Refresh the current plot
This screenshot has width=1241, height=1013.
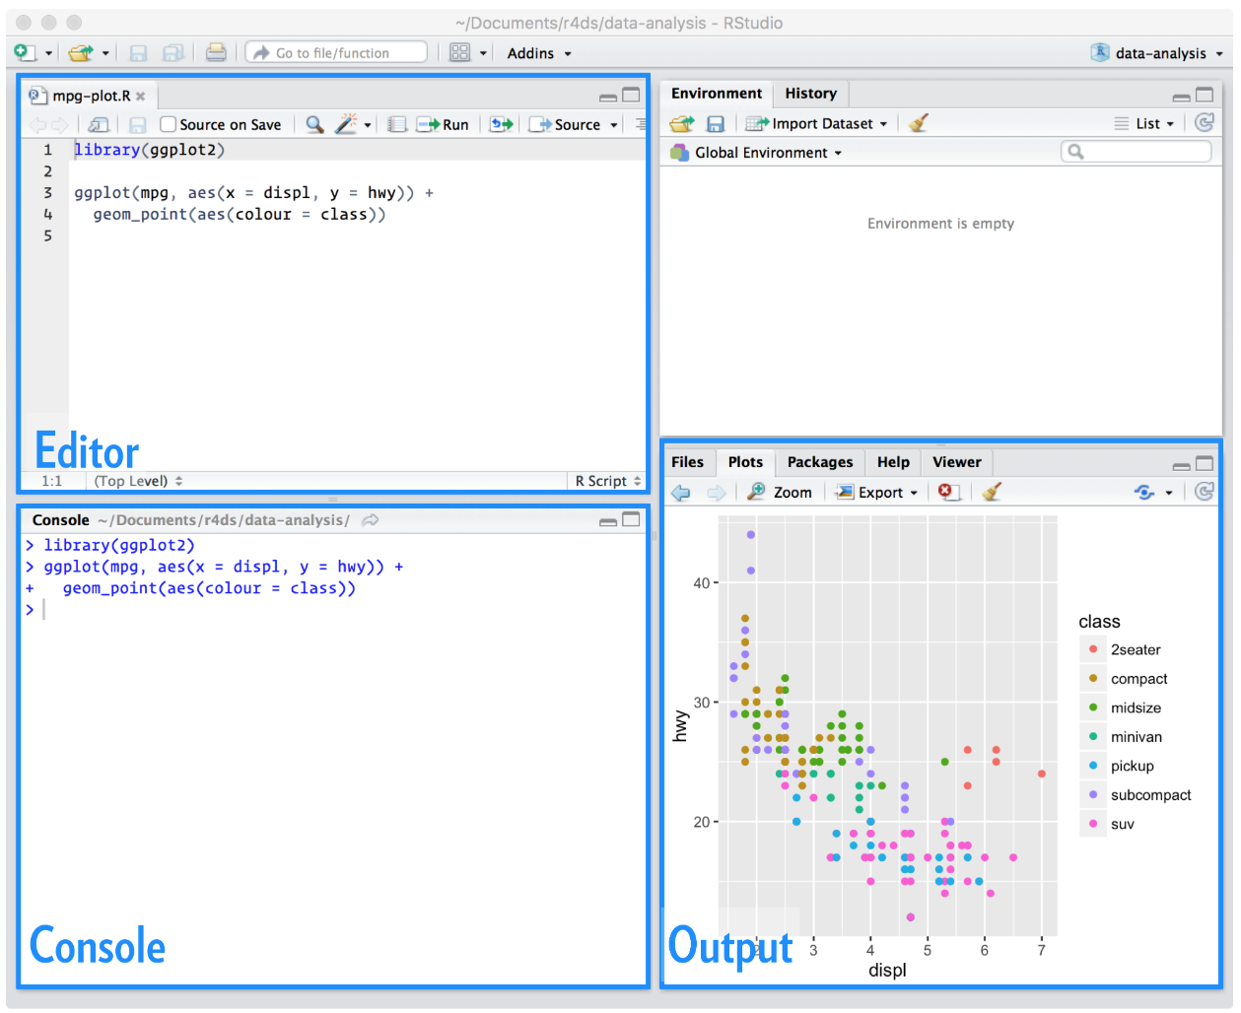click(1205, 491)
